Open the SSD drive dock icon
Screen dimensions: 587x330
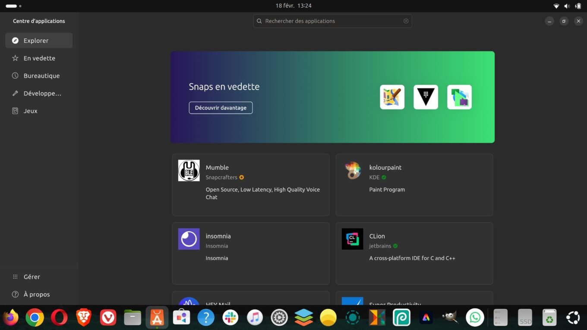[x=525, y=318]
